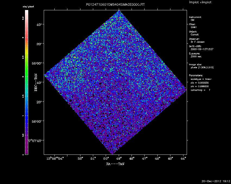Select the 44s right ascension tick label
This screenshot has width=231, height=184.
[183, 158]
